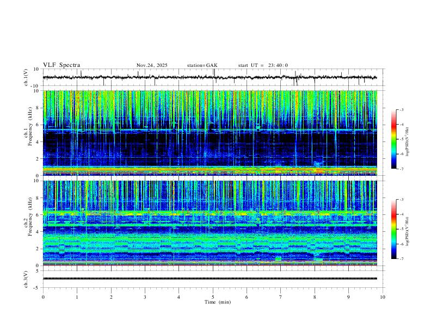Click the ch.2 colorbar 'log(PSD)(V²/Hz)' label
This screenshot has height=333, width=431.
pyautogui.click(x=408, y=232)
